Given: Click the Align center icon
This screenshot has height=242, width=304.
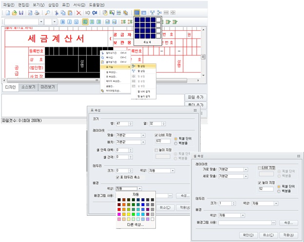Looking at the screenshot, I should (x=92, y=22).
